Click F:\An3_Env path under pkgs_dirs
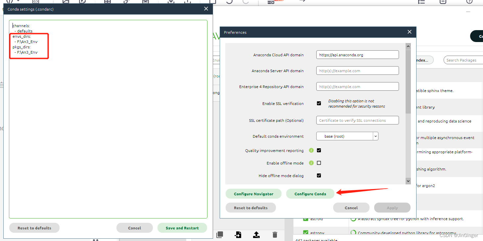Viewport: 483px width, 241px height. [x=27, y=52]
